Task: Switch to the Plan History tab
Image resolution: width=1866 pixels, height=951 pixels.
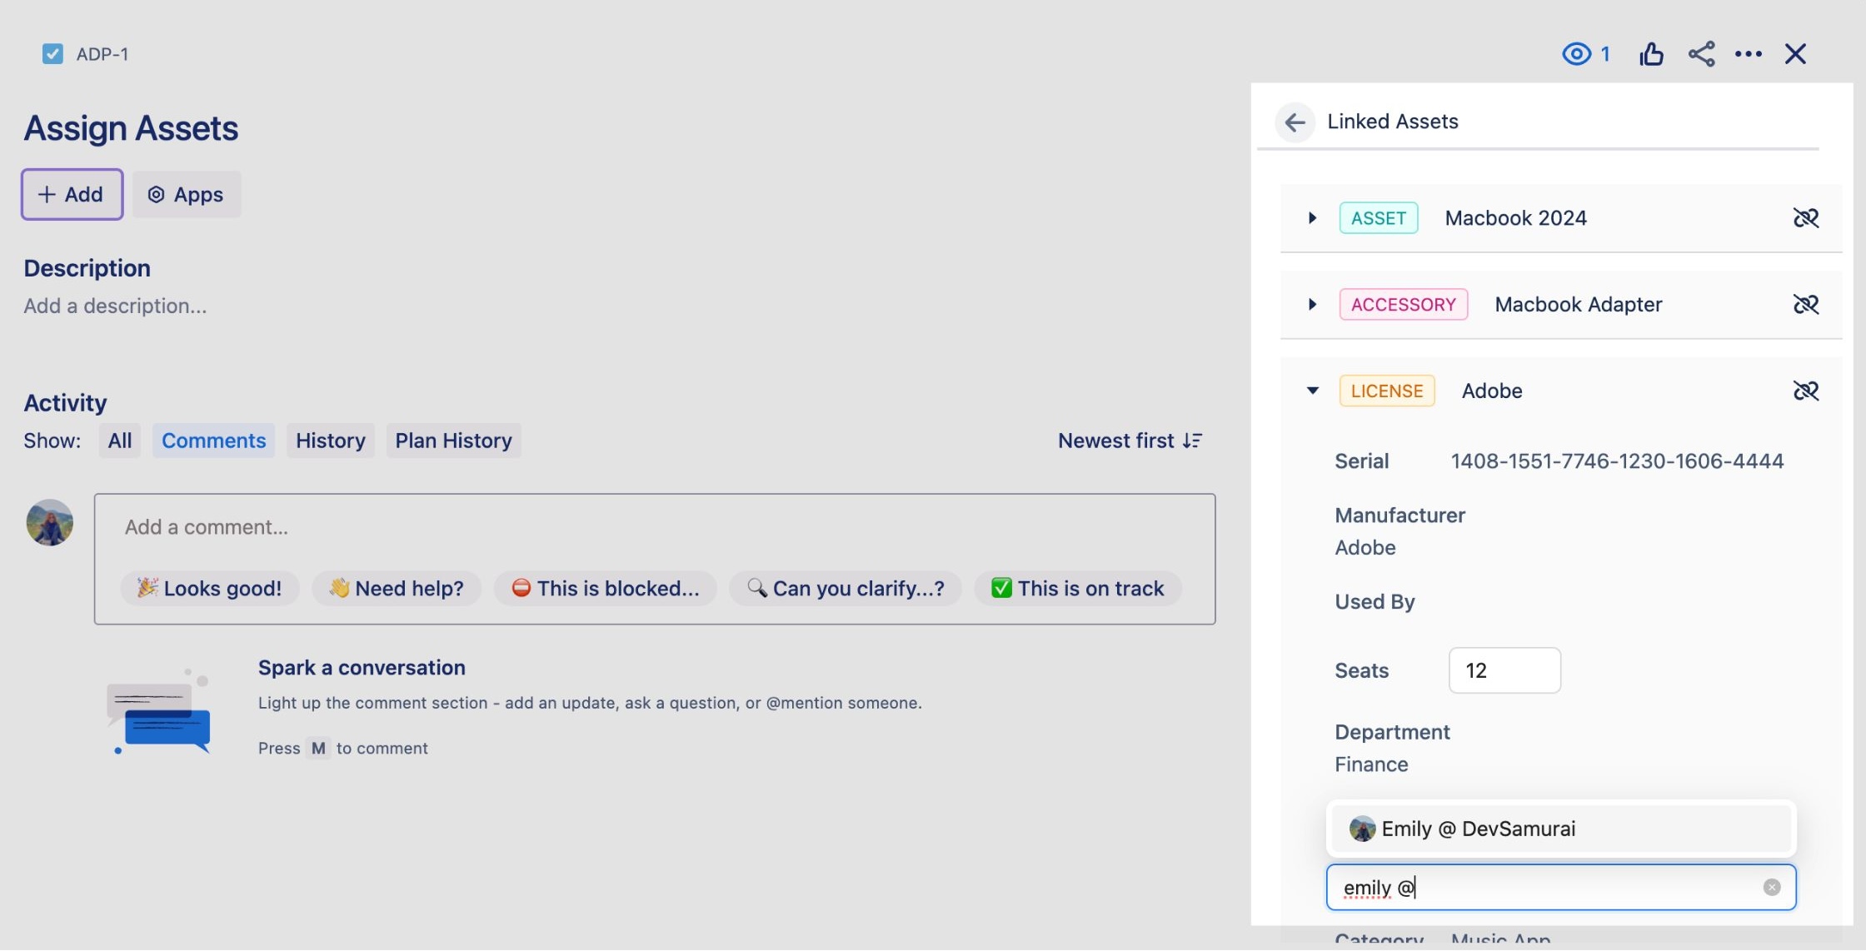Action: [453, 441]
